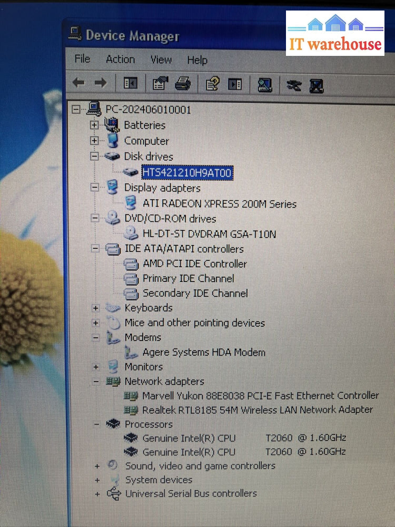Open the Help menu
Image resolution: width=395 pixels, height=527 pixels.
click(197, 61)
